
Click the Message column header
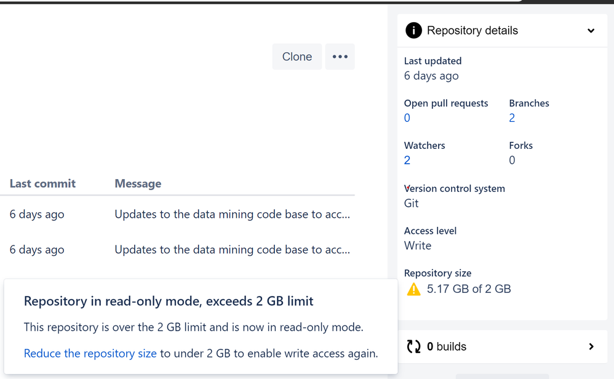point(138,183)
